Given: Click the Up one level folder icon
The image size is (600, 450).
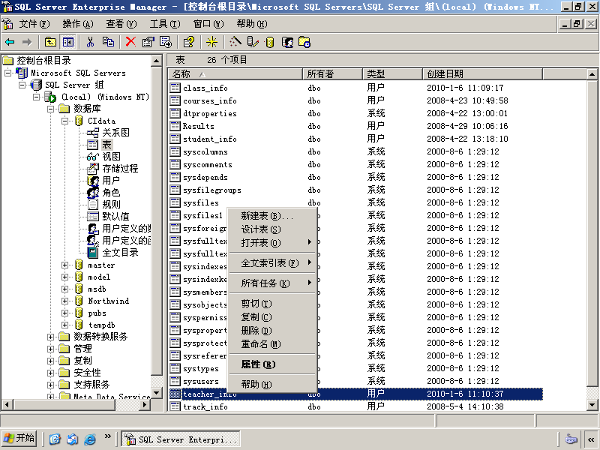Looking at the screenshot, I should coord(50,42).
